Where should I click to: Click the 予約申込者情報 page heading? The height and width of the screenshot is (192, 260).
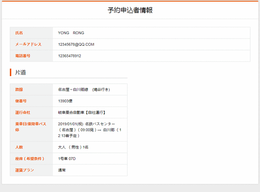(130, 10)
